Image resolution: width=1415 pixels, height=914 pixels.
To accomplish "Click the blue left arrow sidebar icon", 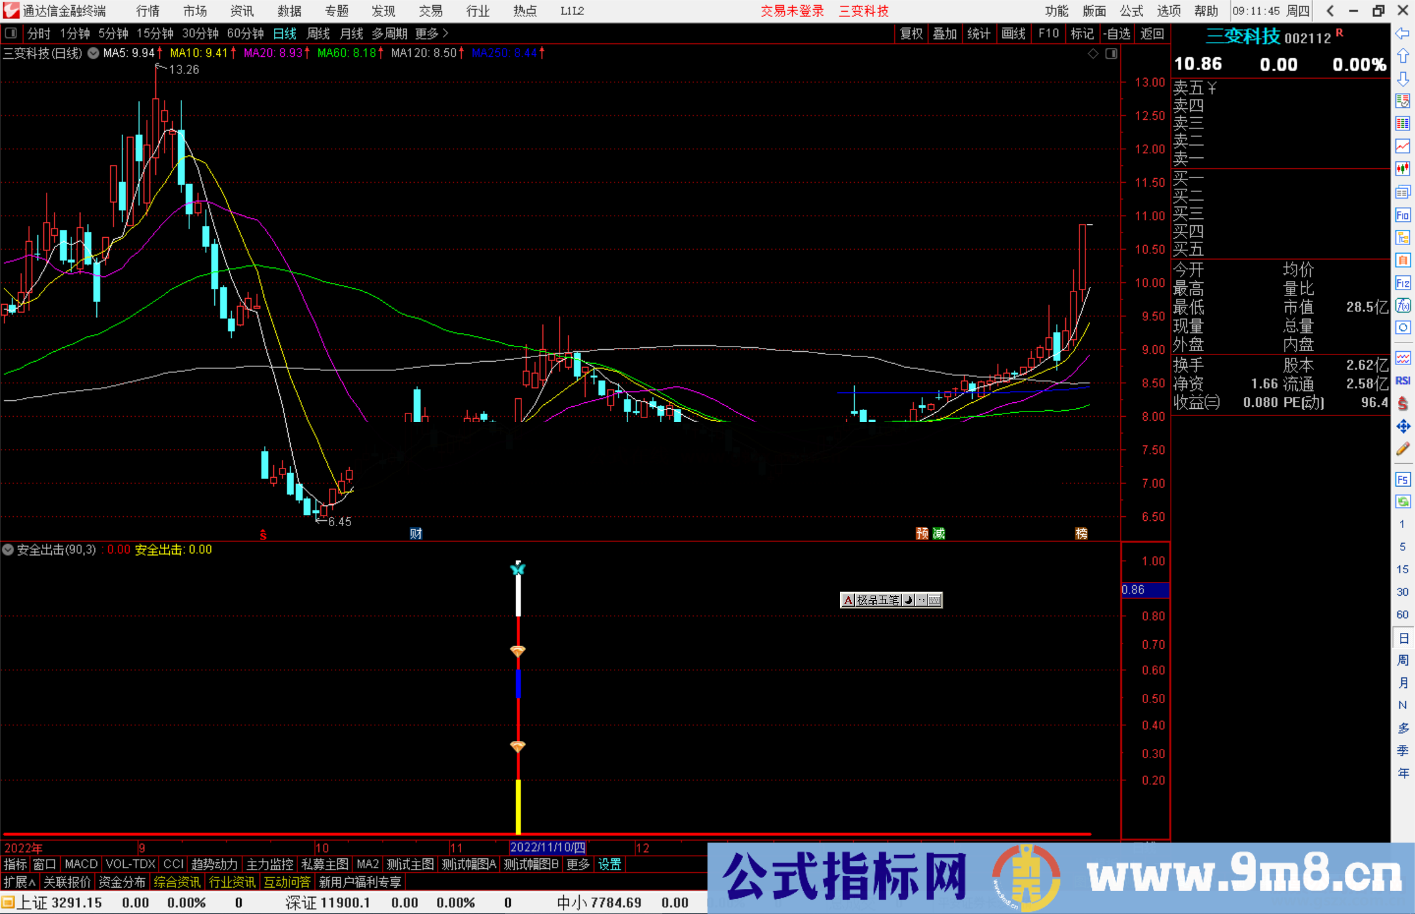I will pos(1403,33).
